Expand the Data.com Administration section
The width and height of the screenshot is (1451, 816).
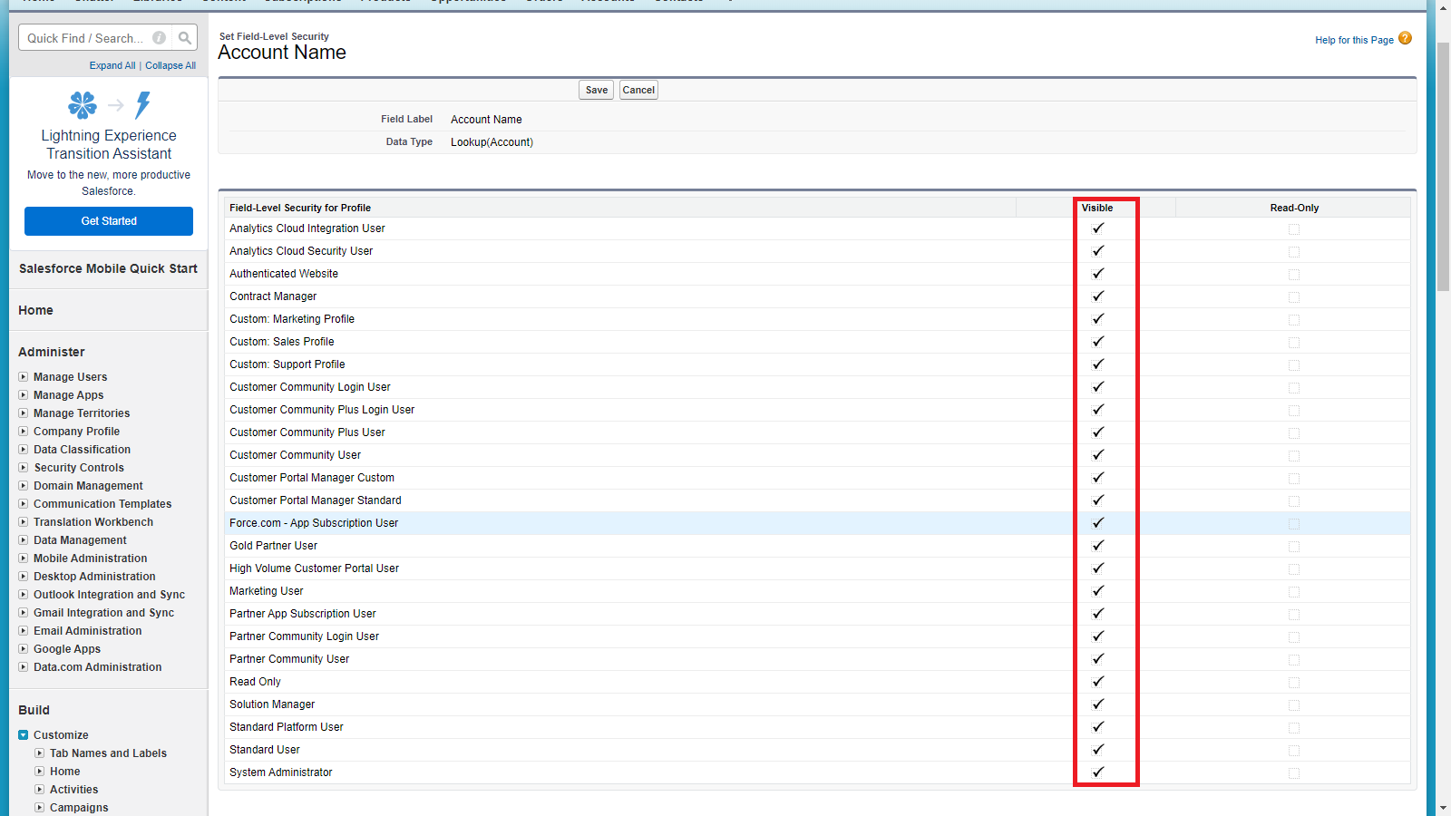click(x=24, y=667)
